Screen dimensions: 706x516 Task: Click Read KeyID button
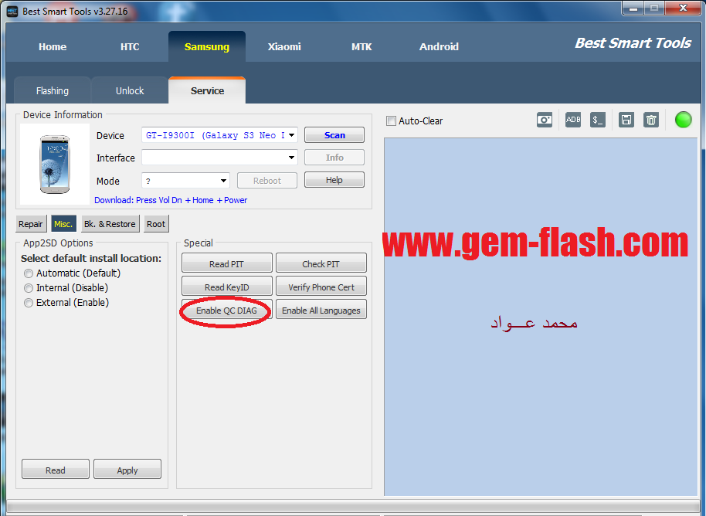[x=226, y=287]
